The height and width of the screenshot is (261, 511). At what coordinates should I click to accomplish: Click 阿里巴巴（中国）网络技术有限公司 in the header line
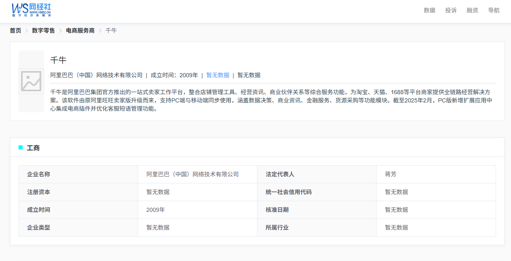(x=97, y=75)
